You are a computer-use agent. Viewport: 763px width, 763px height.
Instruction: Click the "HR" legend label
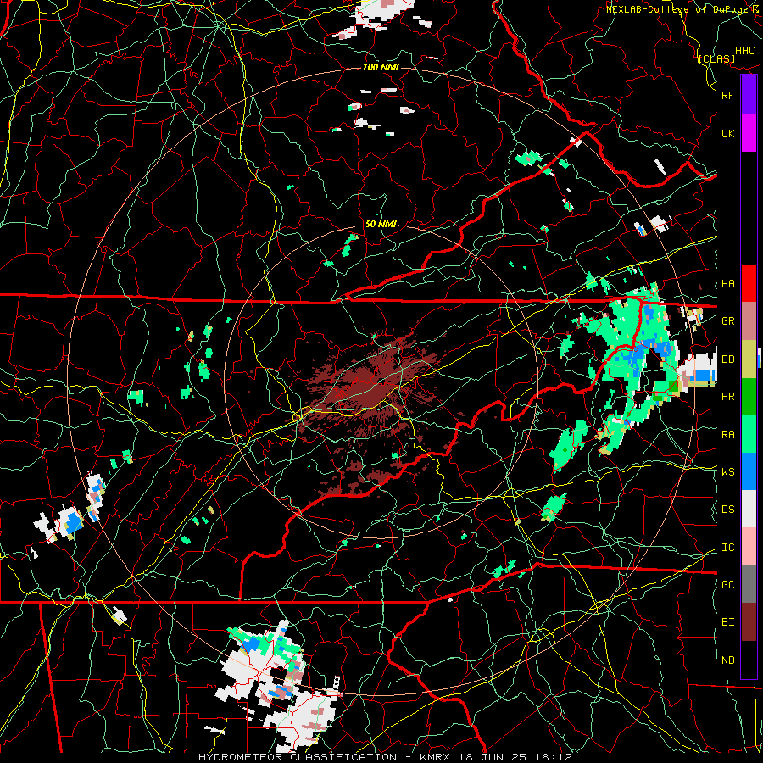tap(728, 397)
